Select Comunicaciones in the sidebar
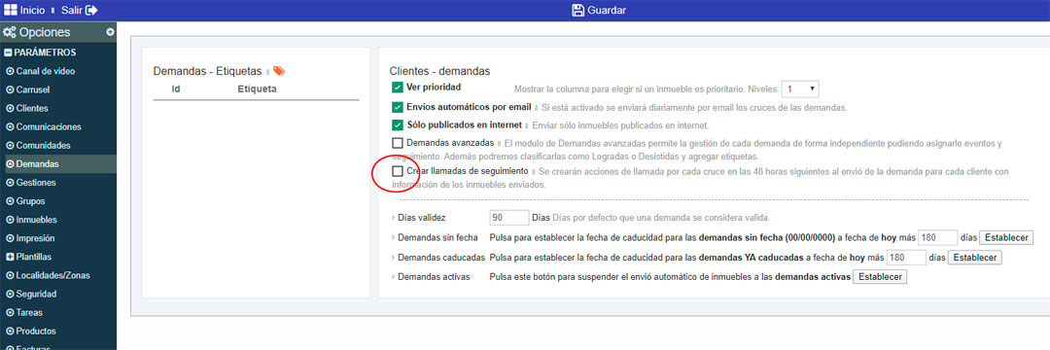 (49, 126)
